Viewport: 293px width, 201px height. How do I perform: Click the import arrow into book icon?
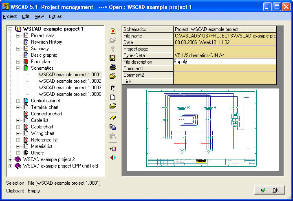(113, 149)
